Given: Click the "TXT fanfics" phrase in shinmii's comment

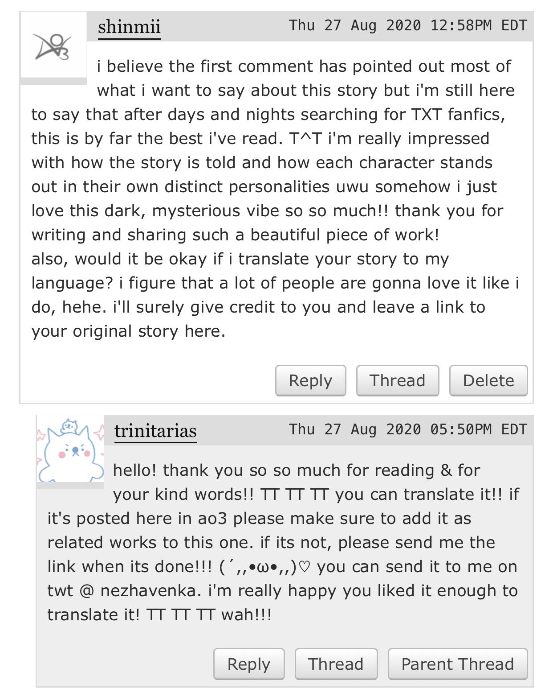Looking at the screenshot, I should pos(458,115).
